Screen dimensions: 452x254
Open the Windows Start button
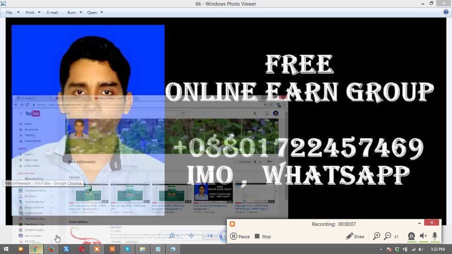6,249
